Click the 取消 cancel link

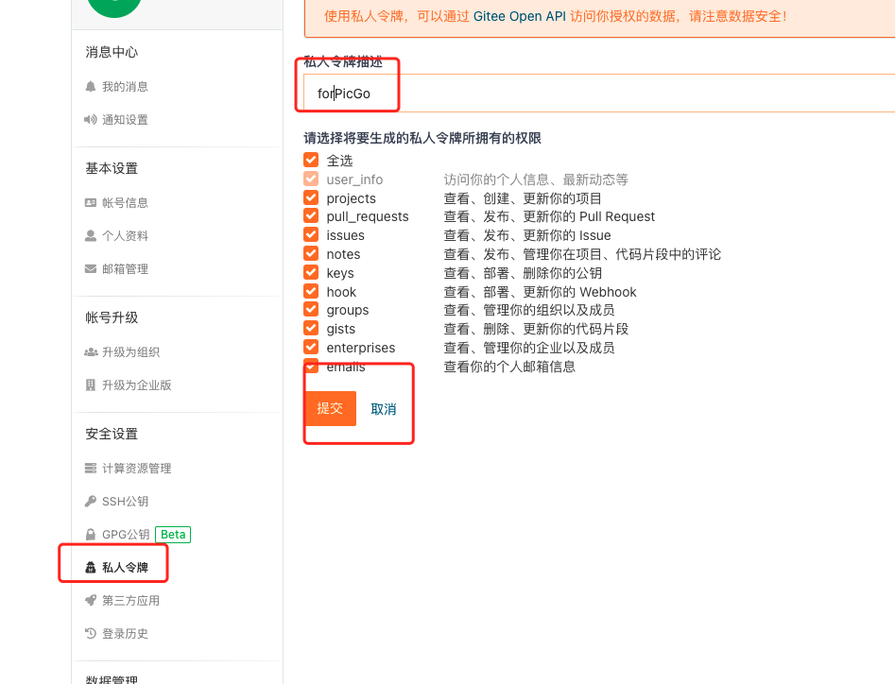pyautogui.click(x=384, y=409)
